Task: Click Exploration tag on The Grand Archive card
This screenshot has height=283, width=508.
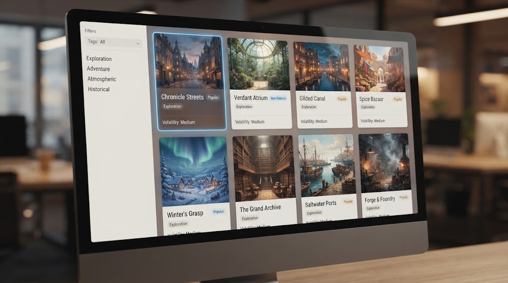Action: click(250, 218)
